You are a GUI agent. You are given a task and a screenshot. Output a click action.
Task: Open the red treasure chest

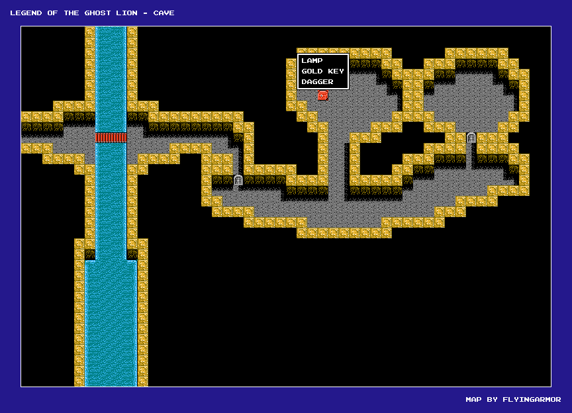tap(322, 95)
